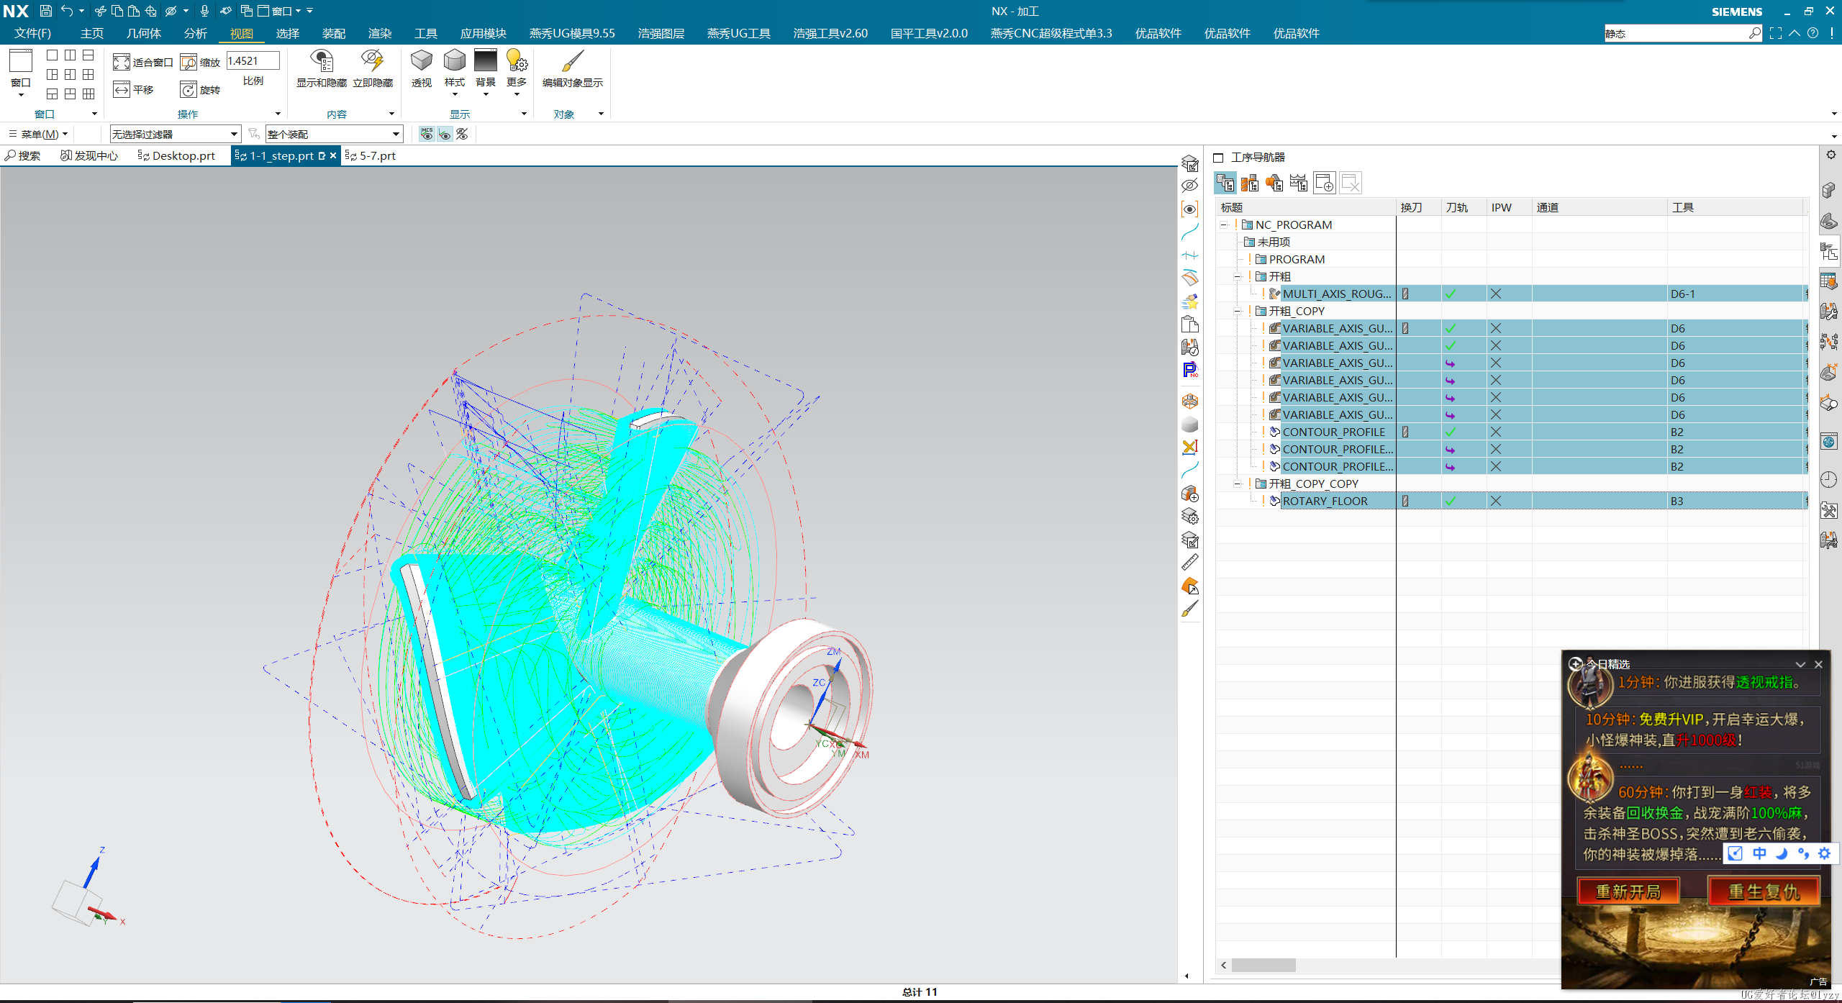The height and width of the screenshot is (1003, 1842).
Task: Click the bracketed eye show icon in vertical toolbar
Action: click(1190, 209)
